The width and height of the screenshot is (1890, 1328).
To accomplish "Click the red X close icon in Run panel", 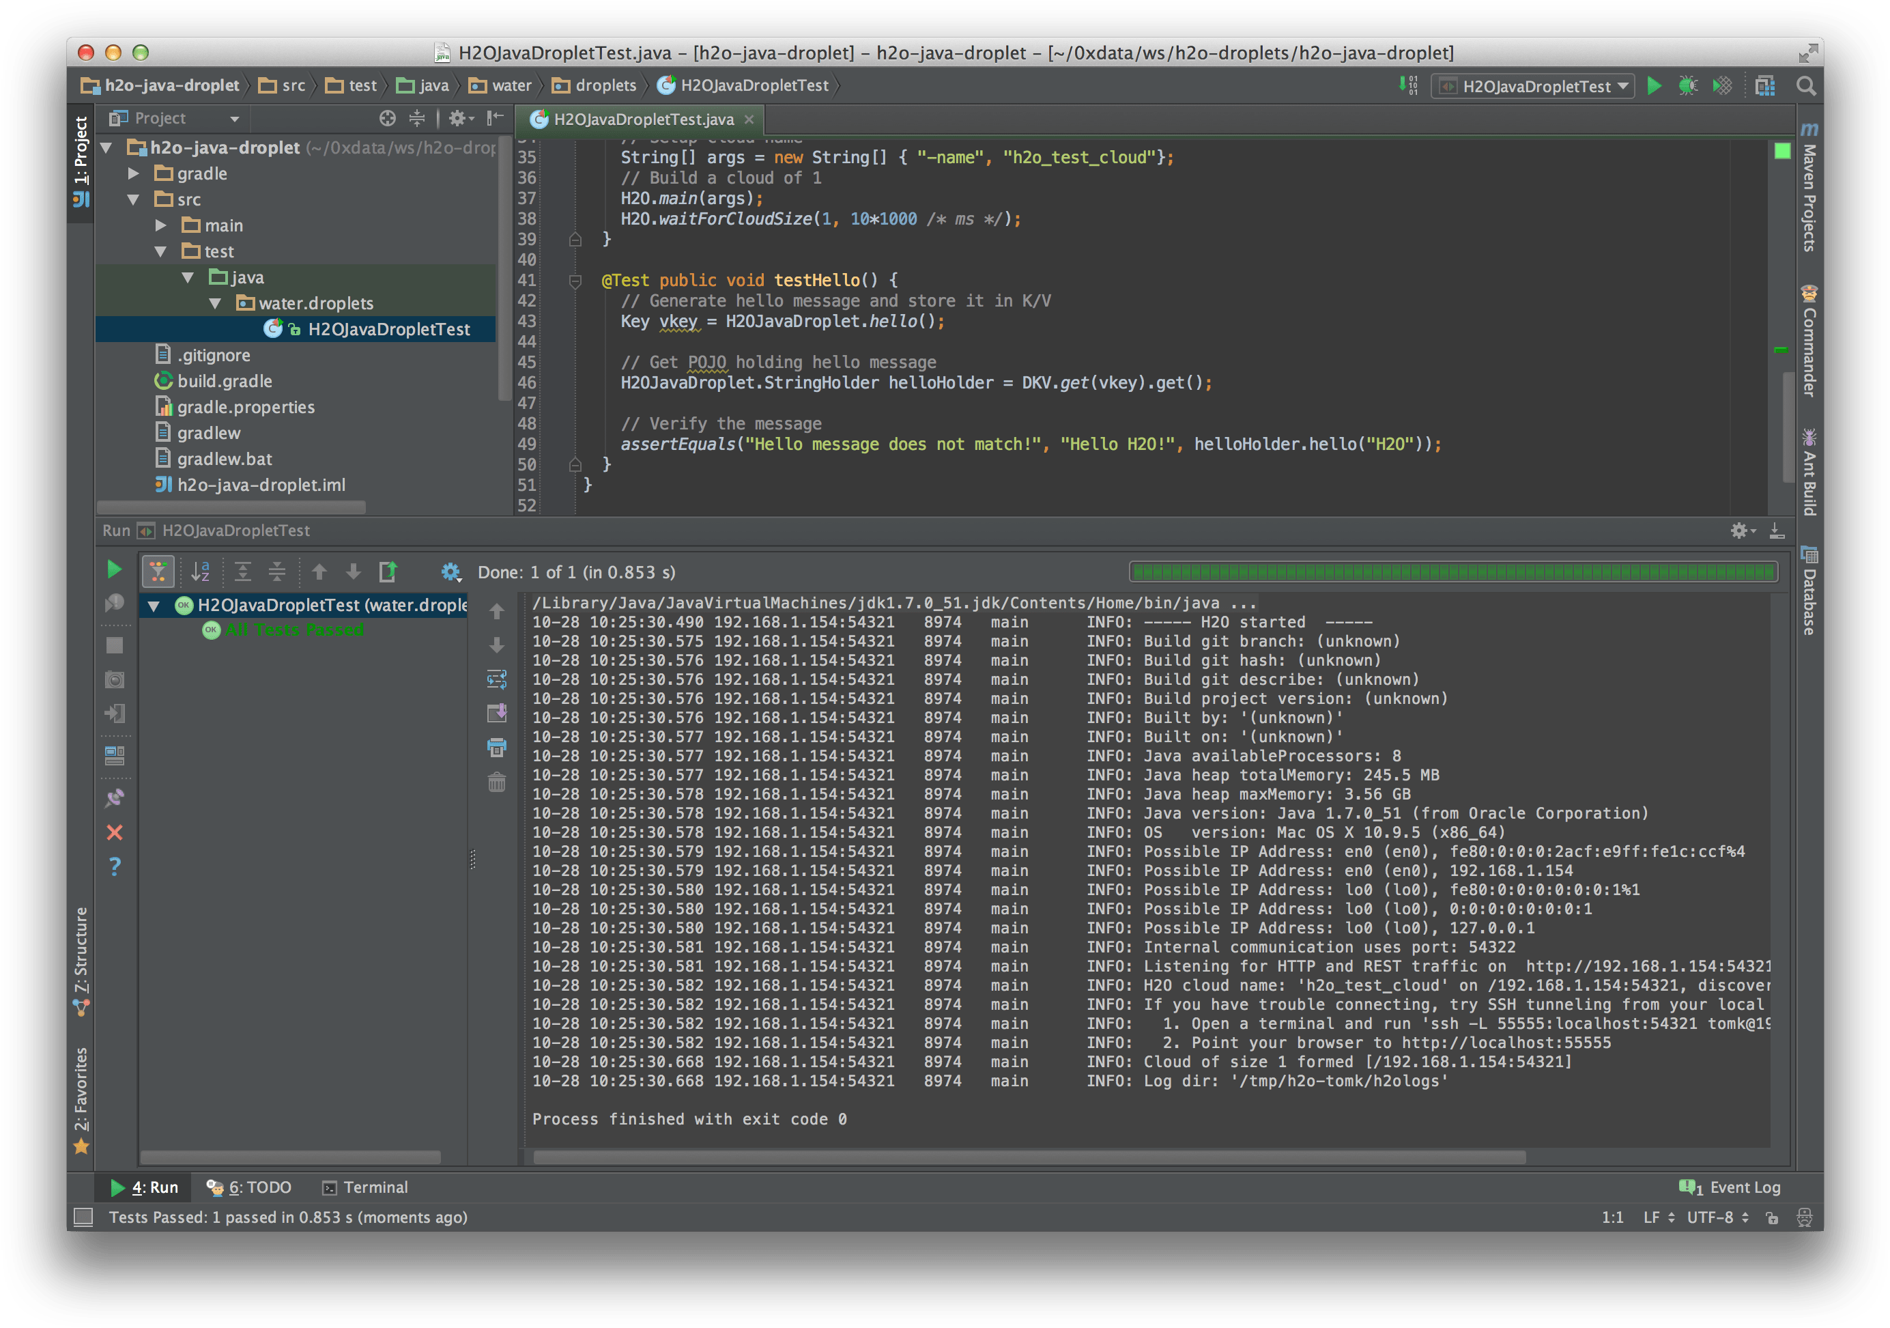I will (x=115, y=832).
